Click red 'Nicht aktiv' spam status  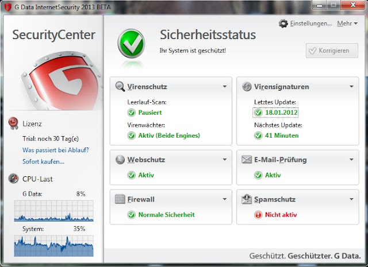281,215
